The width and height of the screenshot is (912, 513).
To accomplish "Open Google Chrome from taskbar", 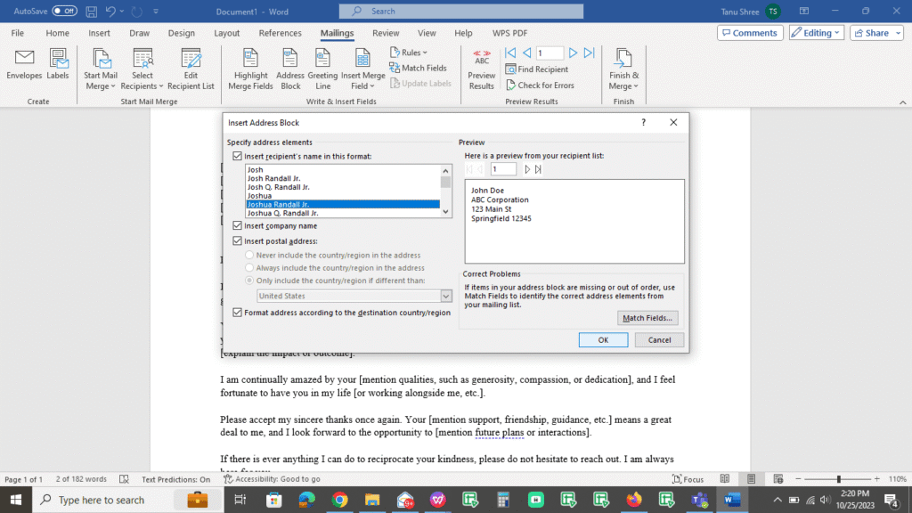I will click(339, 500).
